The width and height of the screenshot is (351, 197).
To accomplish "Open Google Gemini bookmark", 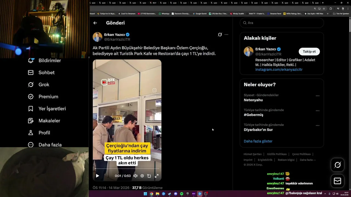I will click(200, 13).
